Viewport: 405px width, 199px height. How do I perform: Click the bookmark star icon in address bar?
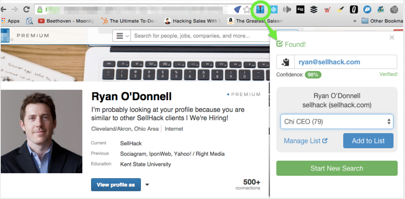(x=247, y=10)
